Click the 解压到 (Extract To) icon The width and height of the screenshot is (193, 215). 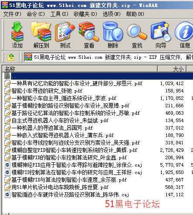click(41, 35)
